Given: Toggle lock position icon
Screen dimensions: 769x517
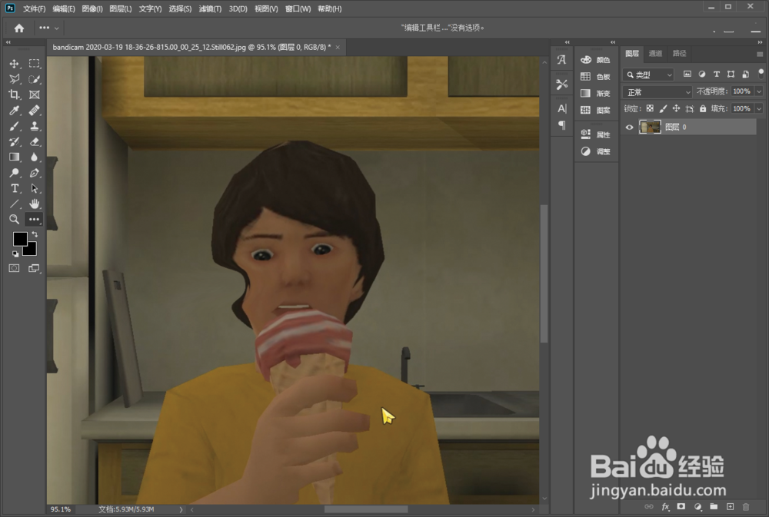Looking at the screenshot, I should click(x=676, y=108).
